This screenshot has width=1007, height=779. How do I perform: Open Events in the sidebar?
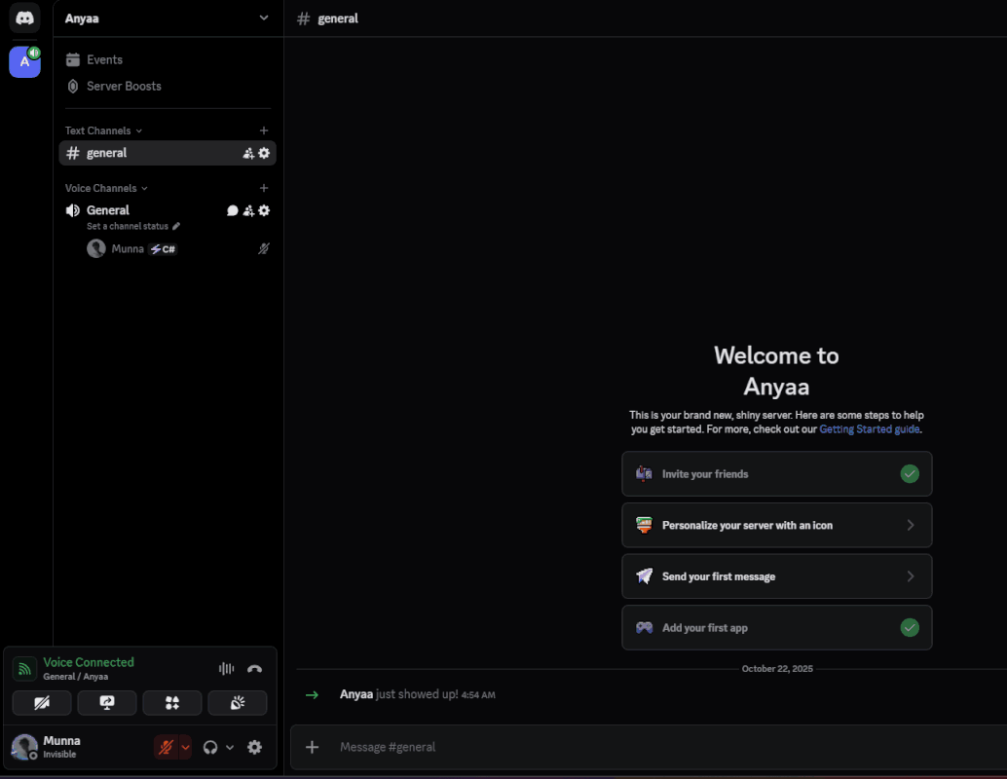pos(104,59)
